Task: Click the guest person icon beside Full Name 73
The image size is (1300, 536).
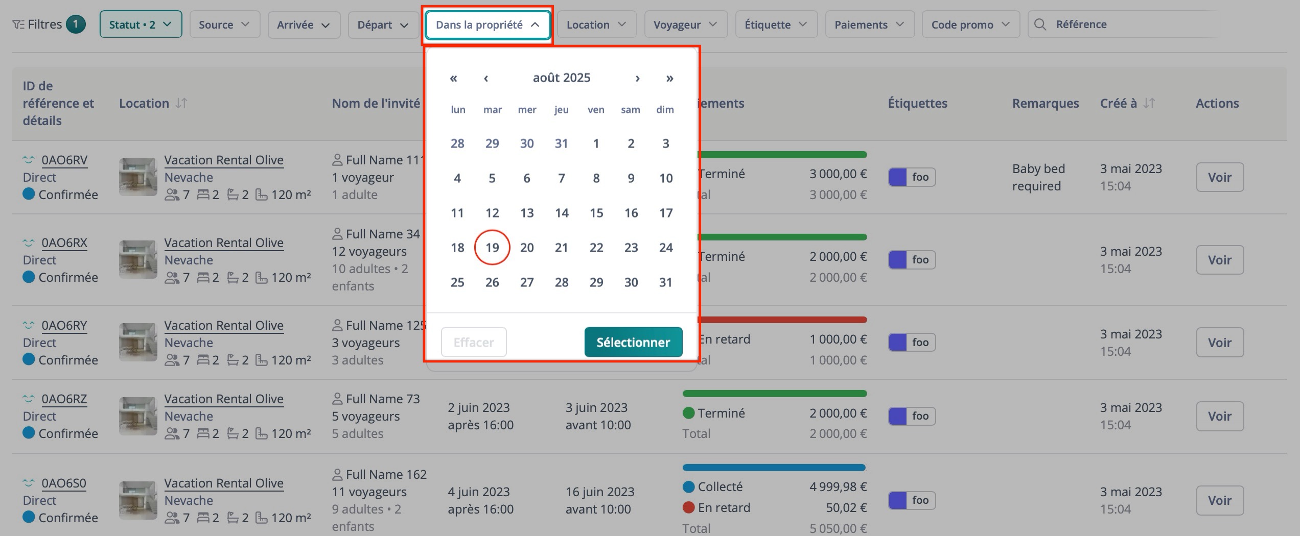Action: 337,398
